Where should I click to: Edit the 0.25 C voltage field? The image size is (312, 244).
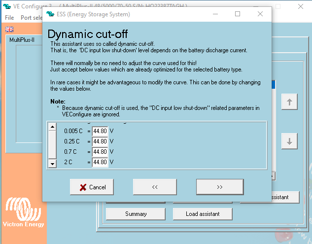(100, 141)
